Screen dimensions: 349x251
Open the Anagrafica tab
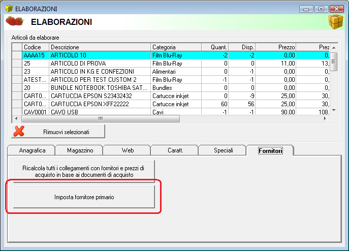coord(32,150)
